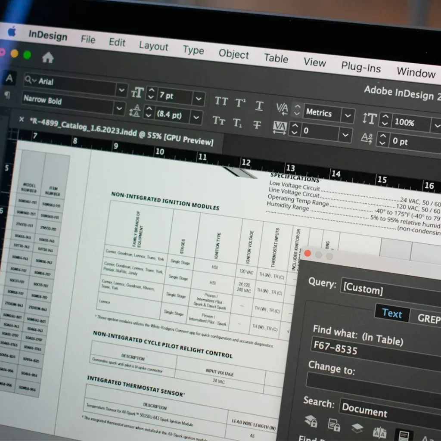Open the Type menu
The image size is (441, 441).
(x=193, y=50)
